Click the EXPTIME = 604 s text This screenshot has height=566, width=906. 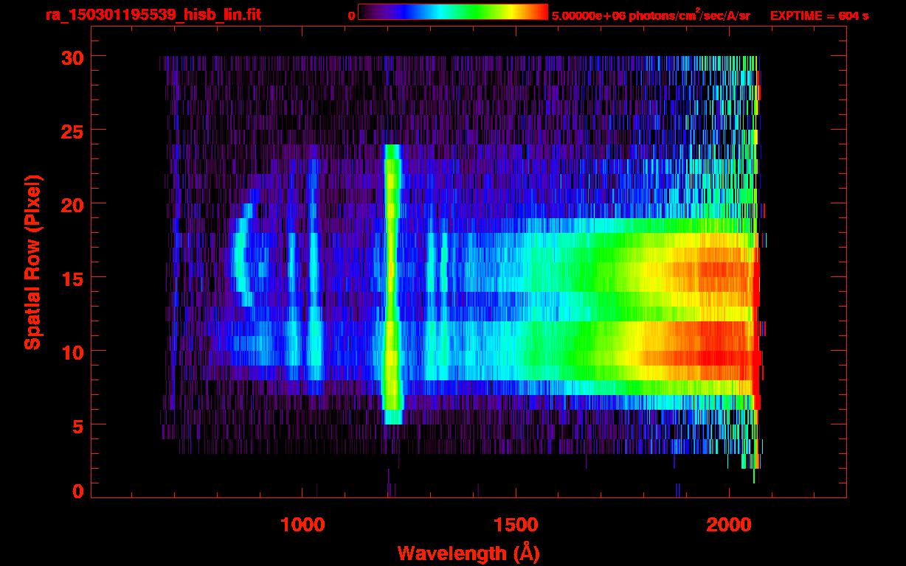click(x=820, y=15)
